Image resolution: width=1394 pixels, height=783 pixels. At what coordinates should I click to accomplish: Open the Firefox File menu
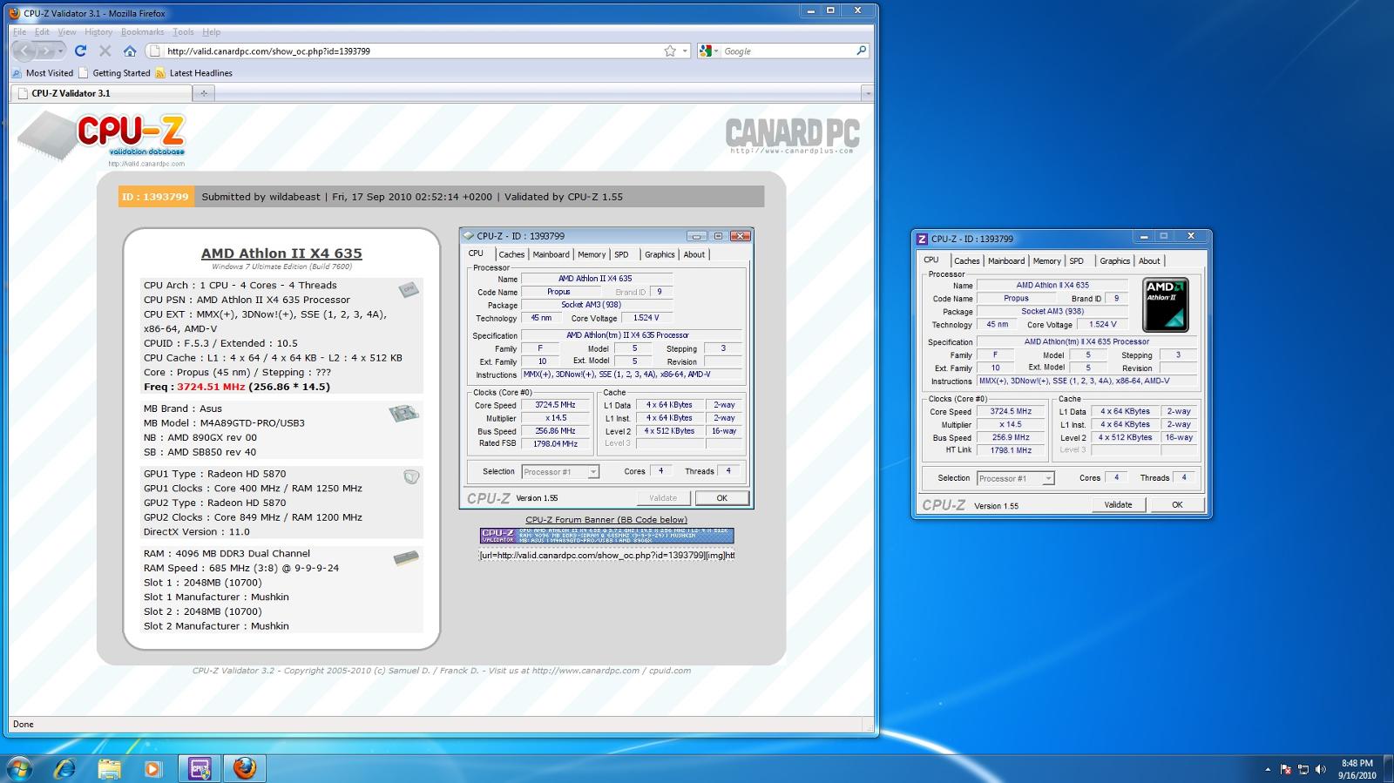tap(19, 31)
